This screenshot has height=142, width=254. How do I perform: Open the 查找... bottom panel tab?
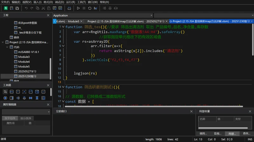click(247, 133)
